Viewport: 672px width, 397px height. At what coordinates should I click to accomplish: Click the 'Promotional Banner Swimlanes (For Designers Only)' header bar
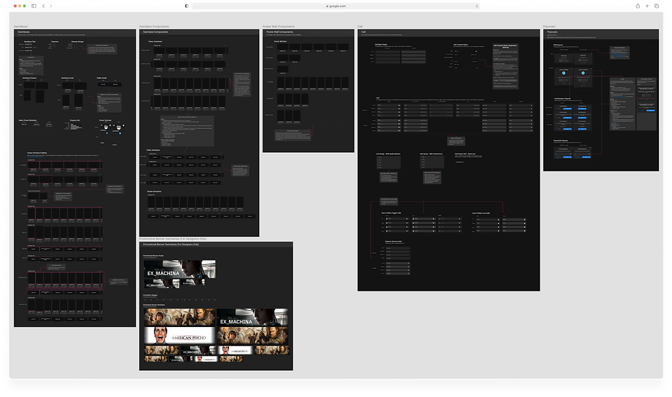(216, 244)
